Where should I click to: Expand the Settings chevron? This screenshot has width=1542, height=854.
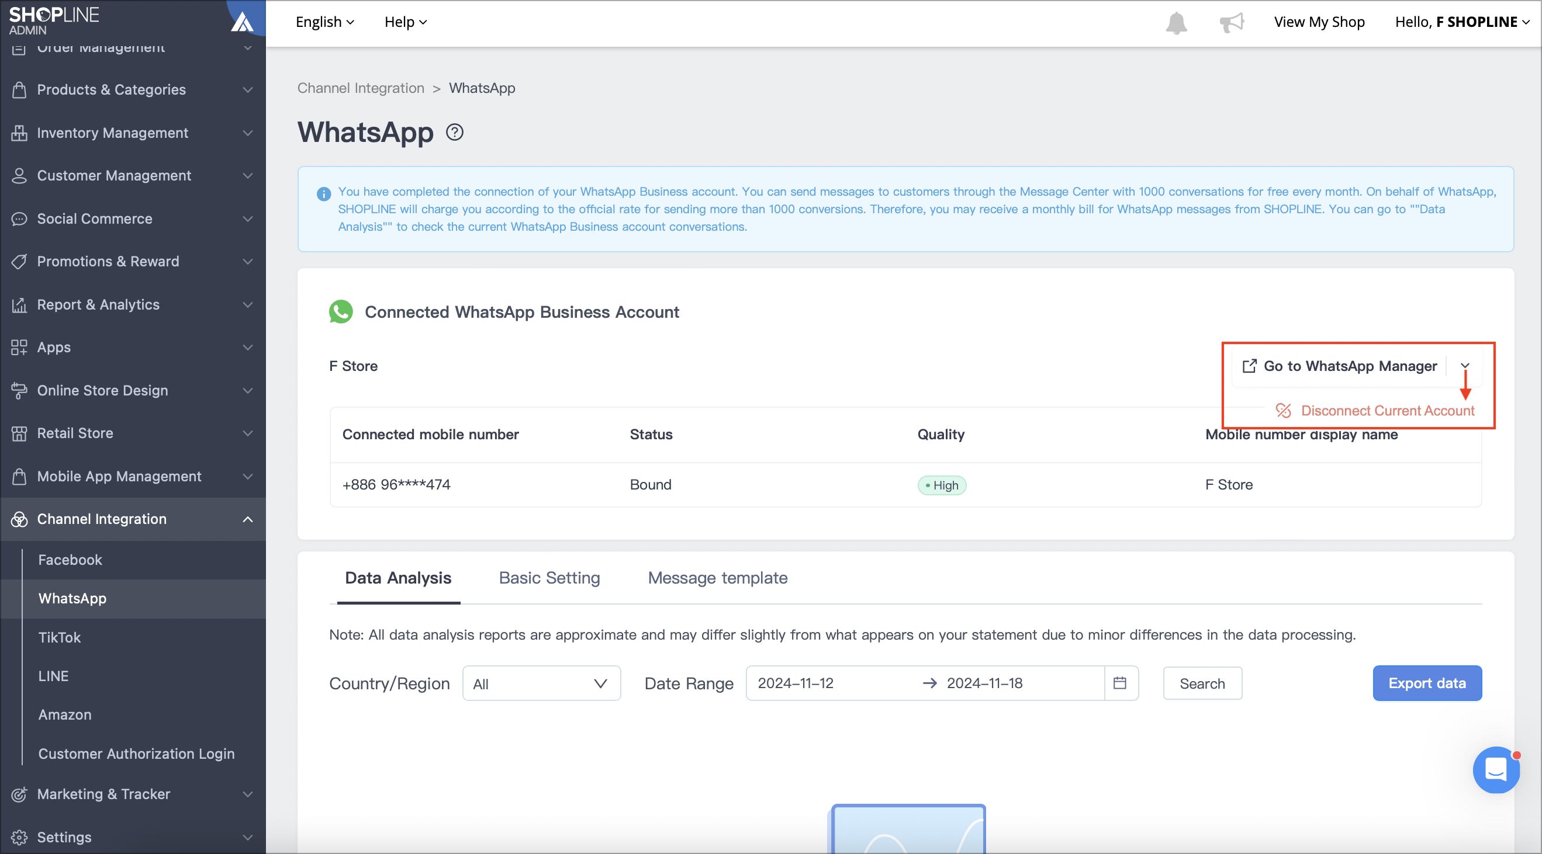(x=247, y=837)
